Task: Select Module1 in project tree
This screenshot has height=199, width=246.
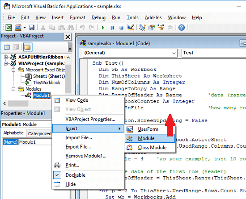Action: pyautogui.click(x=42, y=95)
